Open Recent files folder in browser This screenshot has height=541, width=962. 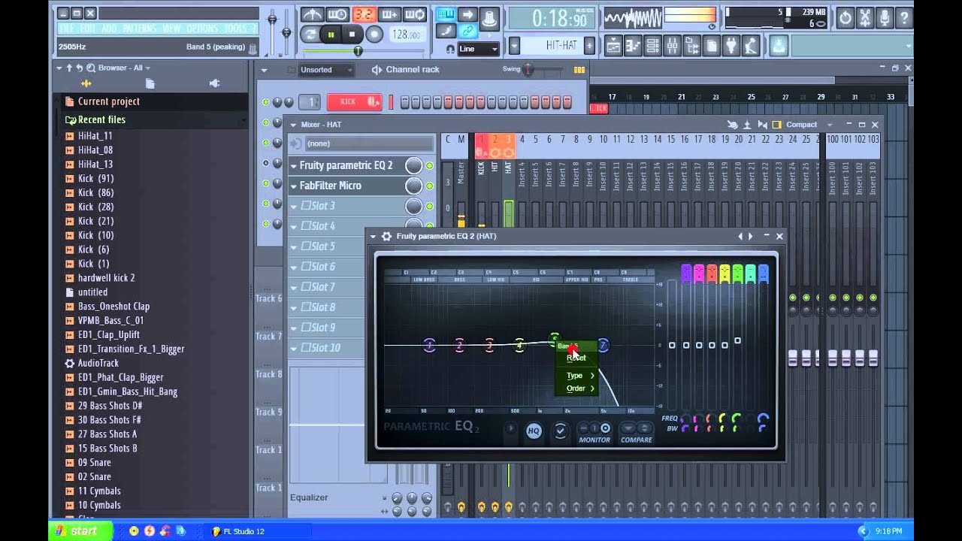[101, 119]
